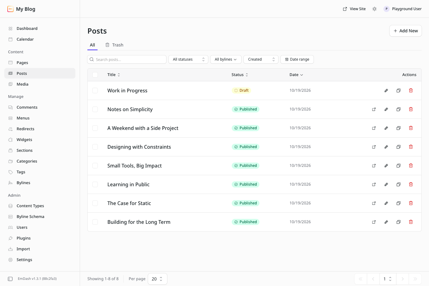The height and width of the screenshot is (286, 429).
Task: Tick the Designing with Constraints checkbox
Action: click(x=95, y=147)
